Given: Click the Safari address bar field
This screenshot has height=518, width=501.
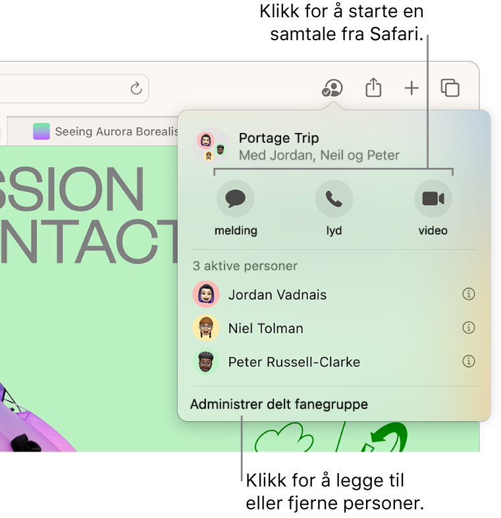Looking at the screenshot, I should (x=74, y=89).
